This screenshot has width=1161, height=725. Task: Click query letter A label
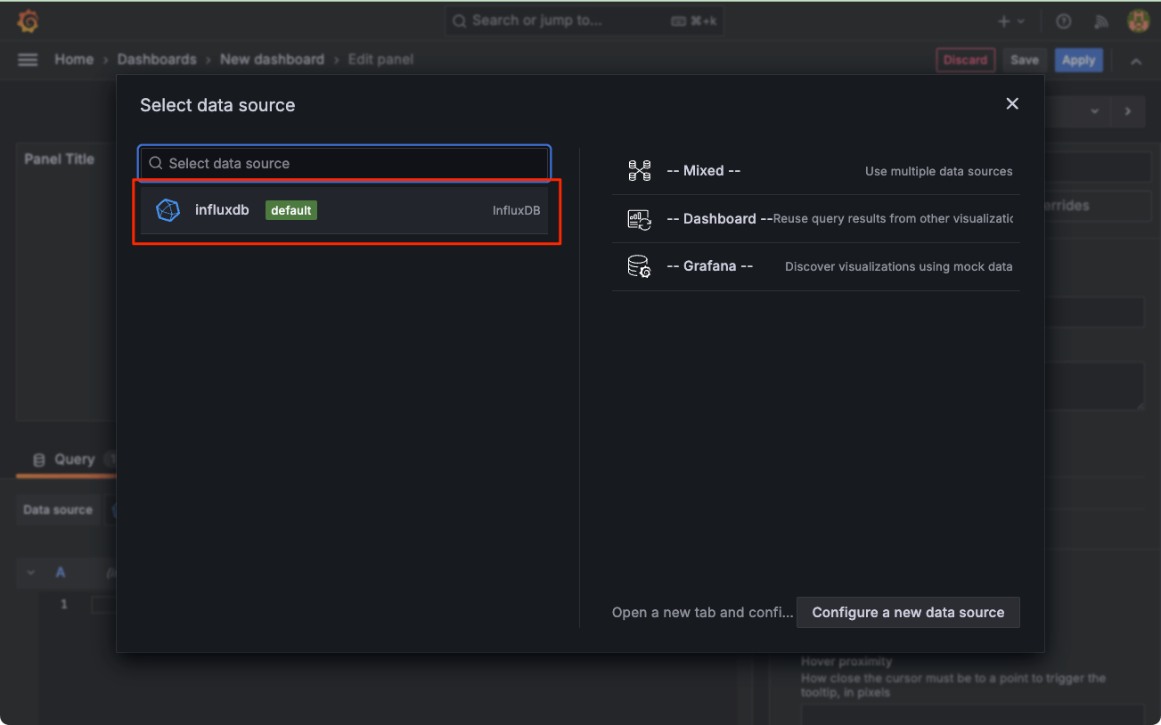point(61,573)
